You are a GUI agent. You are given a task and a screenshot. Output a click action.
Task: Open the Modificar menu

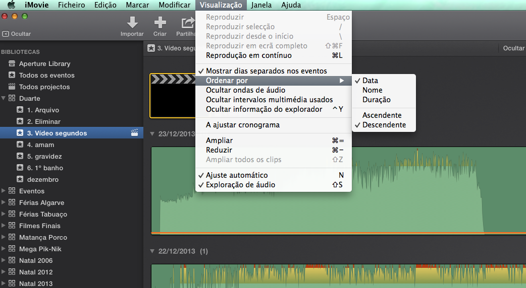pyautogui.click(x=175, y=5)
